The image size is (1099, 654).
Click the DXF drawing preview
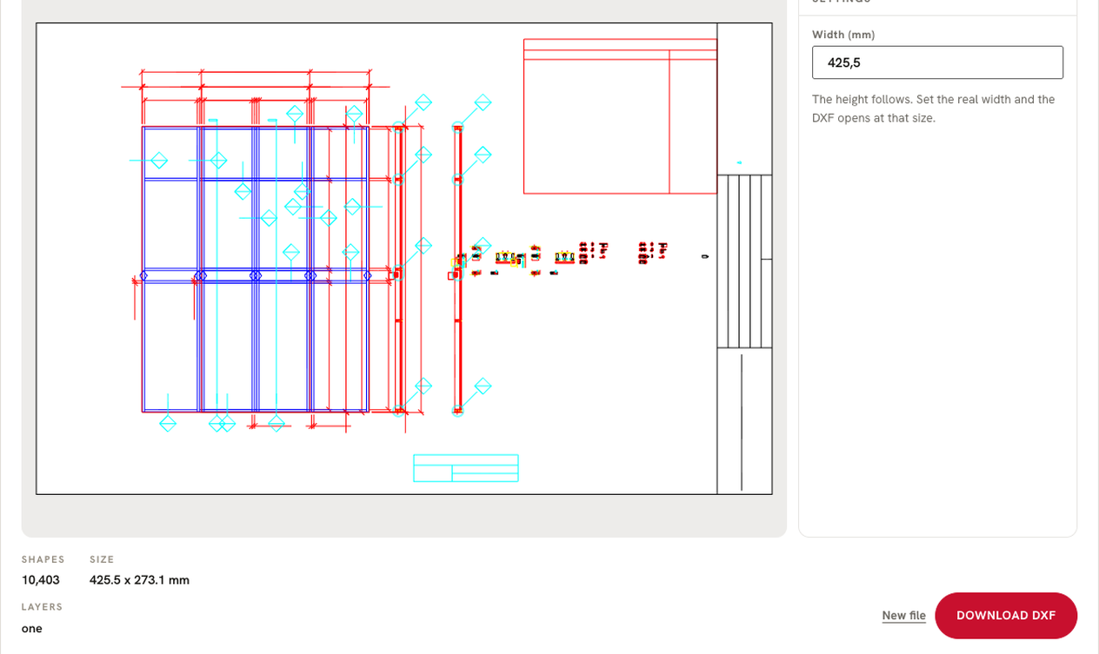403,259
